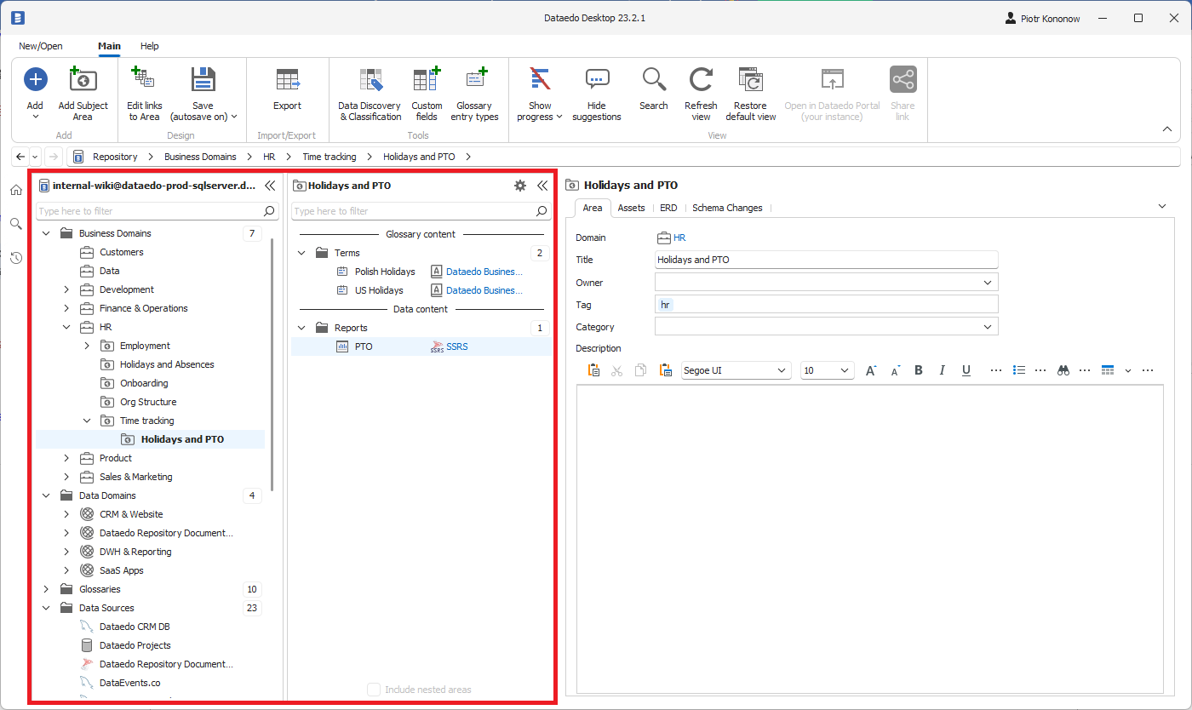Click the Italic formatting button
This screenshot has height=710, width=1192.
943,370
